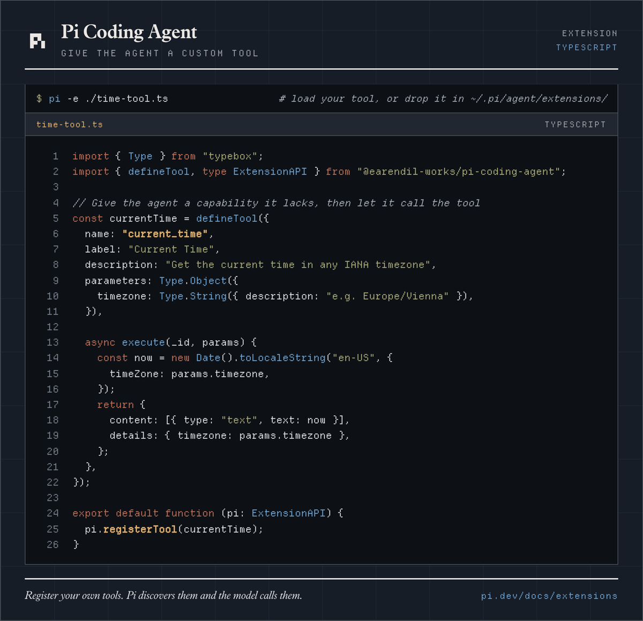Image resolution: width=643 pixels, height=621 pixels.
Task: Click the "@earendil-works/pi-coding-agent" package string
Action: 459,171
